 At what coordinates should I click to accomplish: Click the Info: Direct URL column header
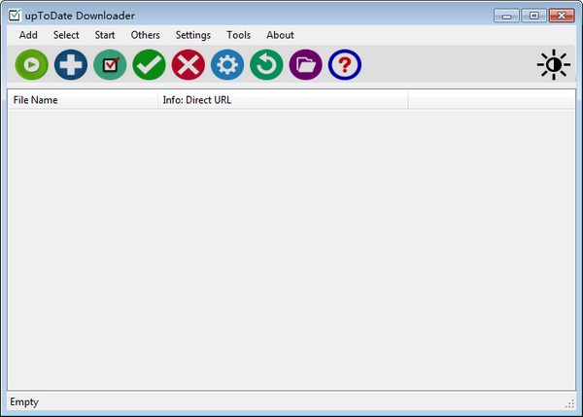point(282,100)
